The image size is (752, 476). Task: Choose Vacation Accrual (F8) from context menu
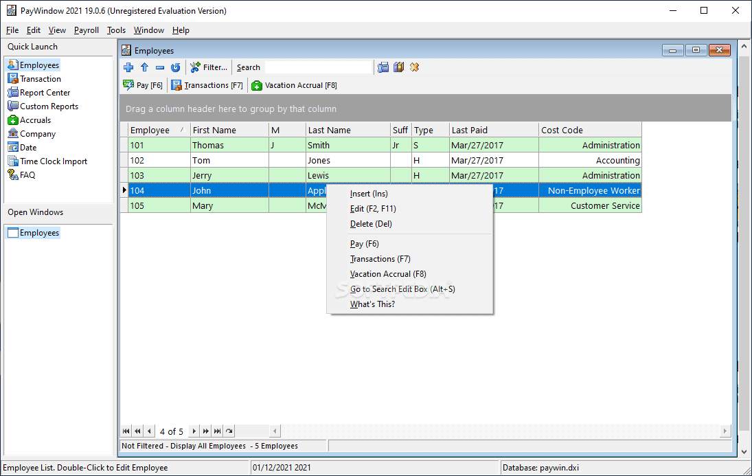pyautogui.click(x=409, y=274)
